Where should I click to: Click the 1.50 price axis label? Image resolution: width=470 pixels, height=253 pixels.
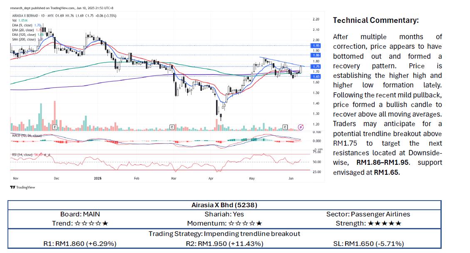coord(316,93)
